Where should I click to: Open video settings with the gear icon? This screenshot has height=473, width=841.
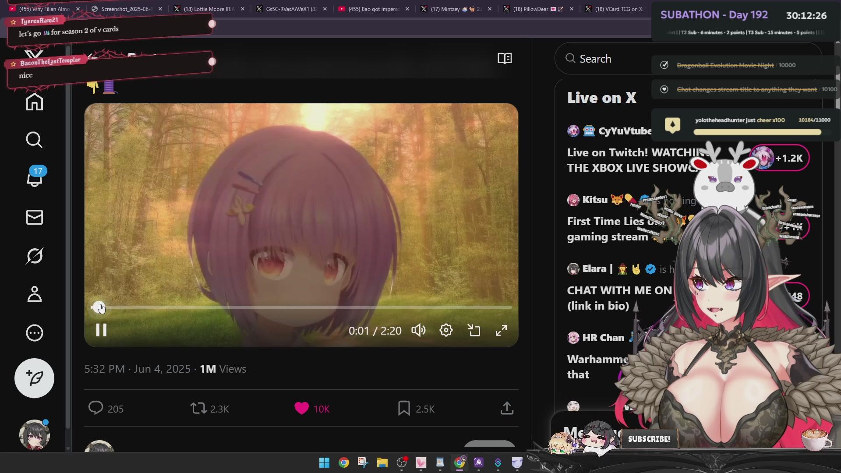tap(446, 330)
